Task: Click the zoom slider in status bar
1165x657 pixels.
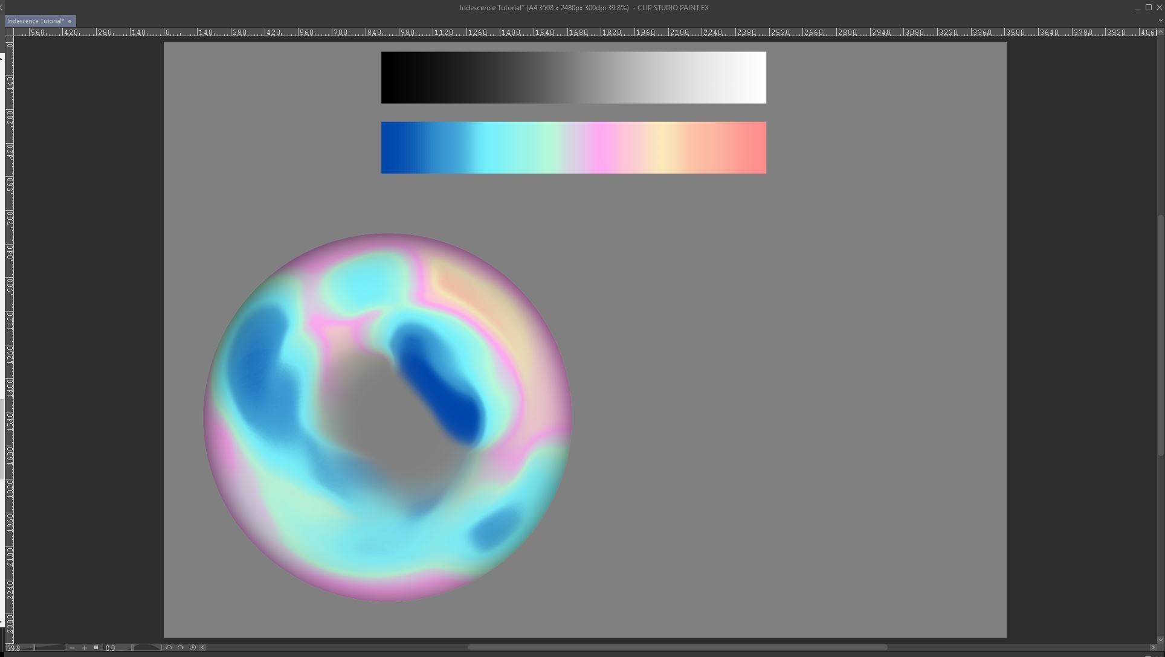Action: pos(49,648)
